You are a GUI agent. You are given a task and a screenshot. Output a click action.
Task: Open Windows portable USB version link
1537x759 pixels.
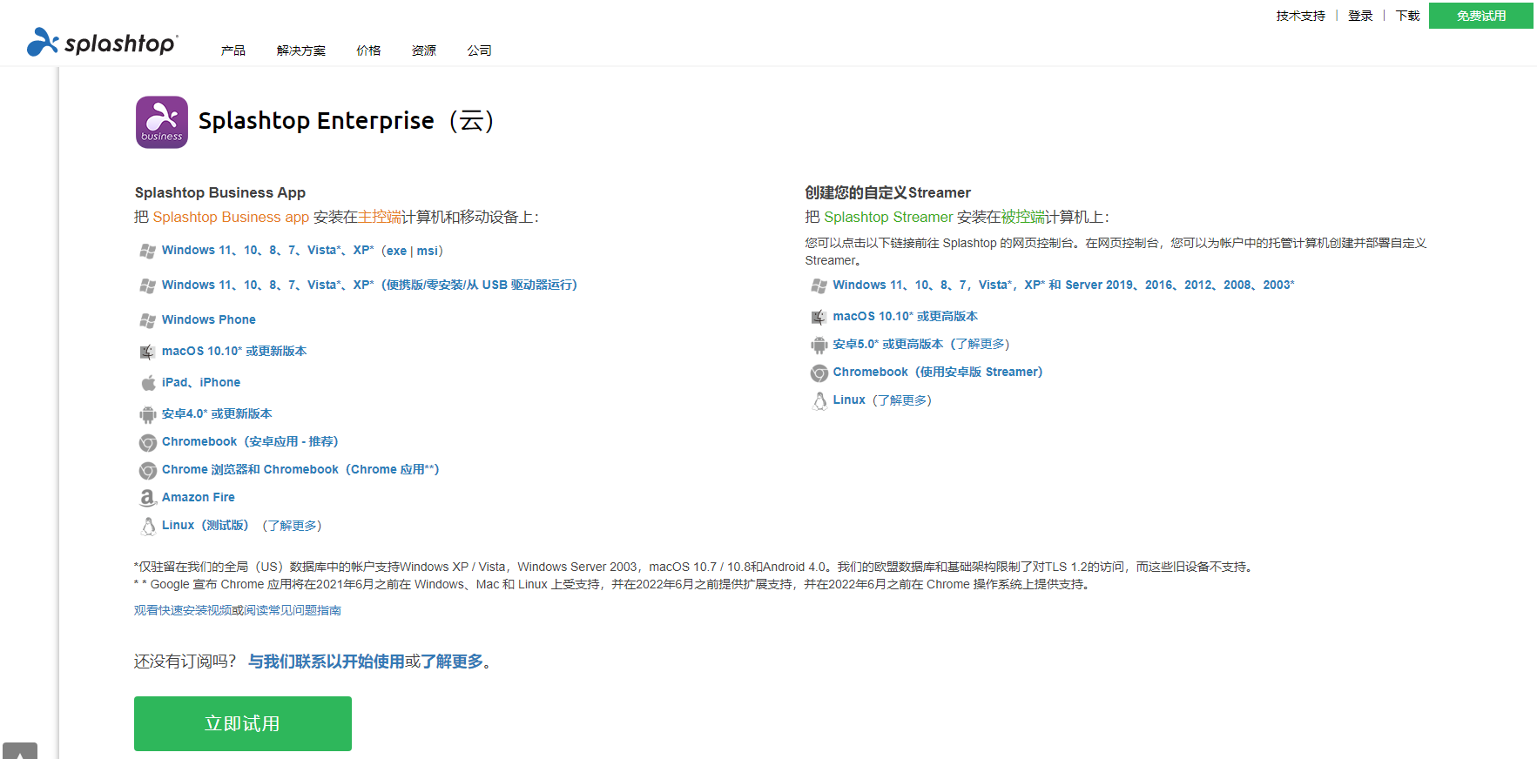tap(369, 285)
